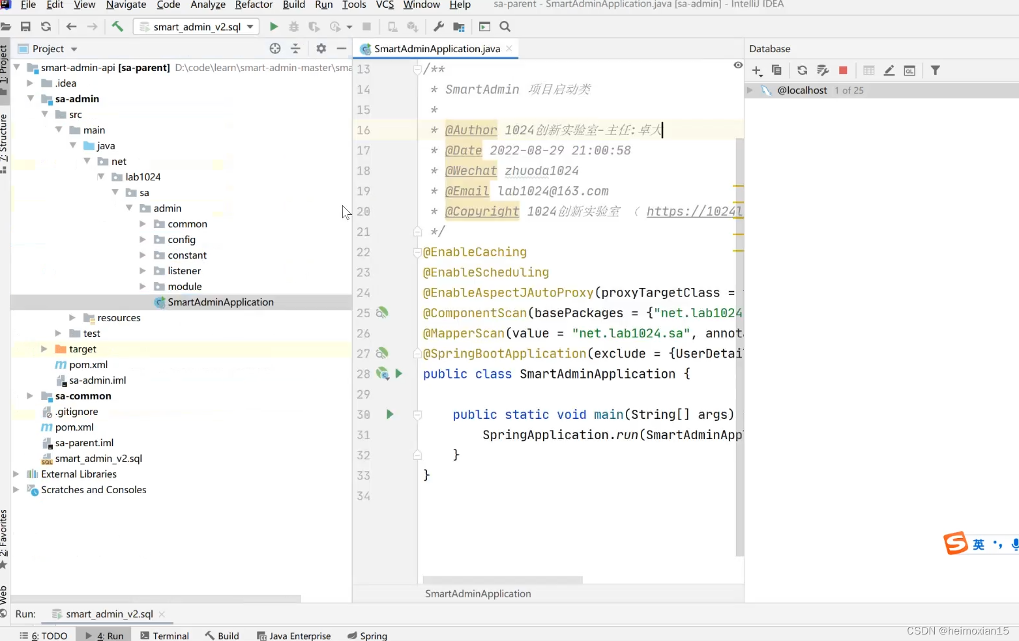Expand the sa-common module folder
This screenshot has height=641, width=1019.
pyautogui.click(x=30, y=396)
